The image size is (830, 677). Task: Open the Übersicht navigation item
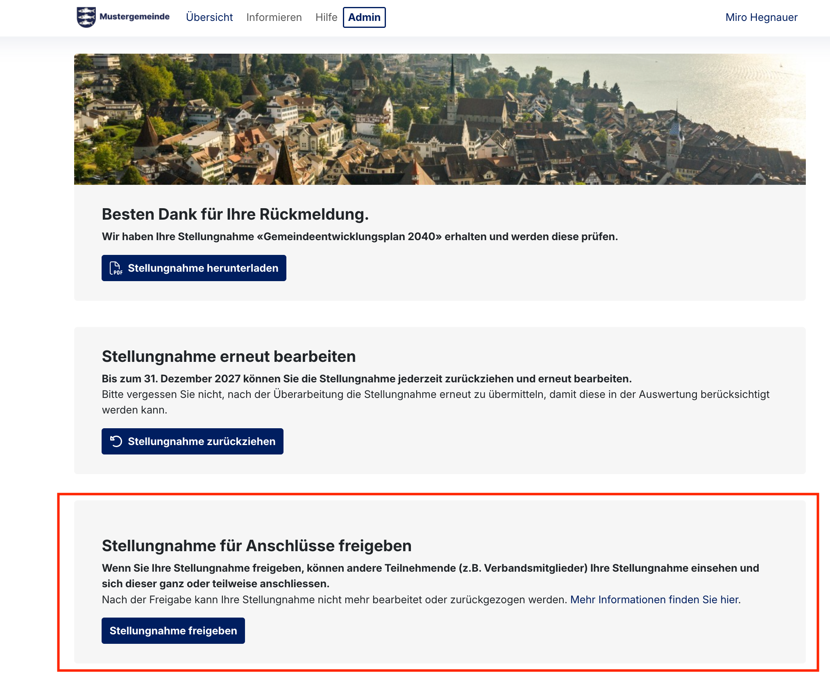point(209,17)
